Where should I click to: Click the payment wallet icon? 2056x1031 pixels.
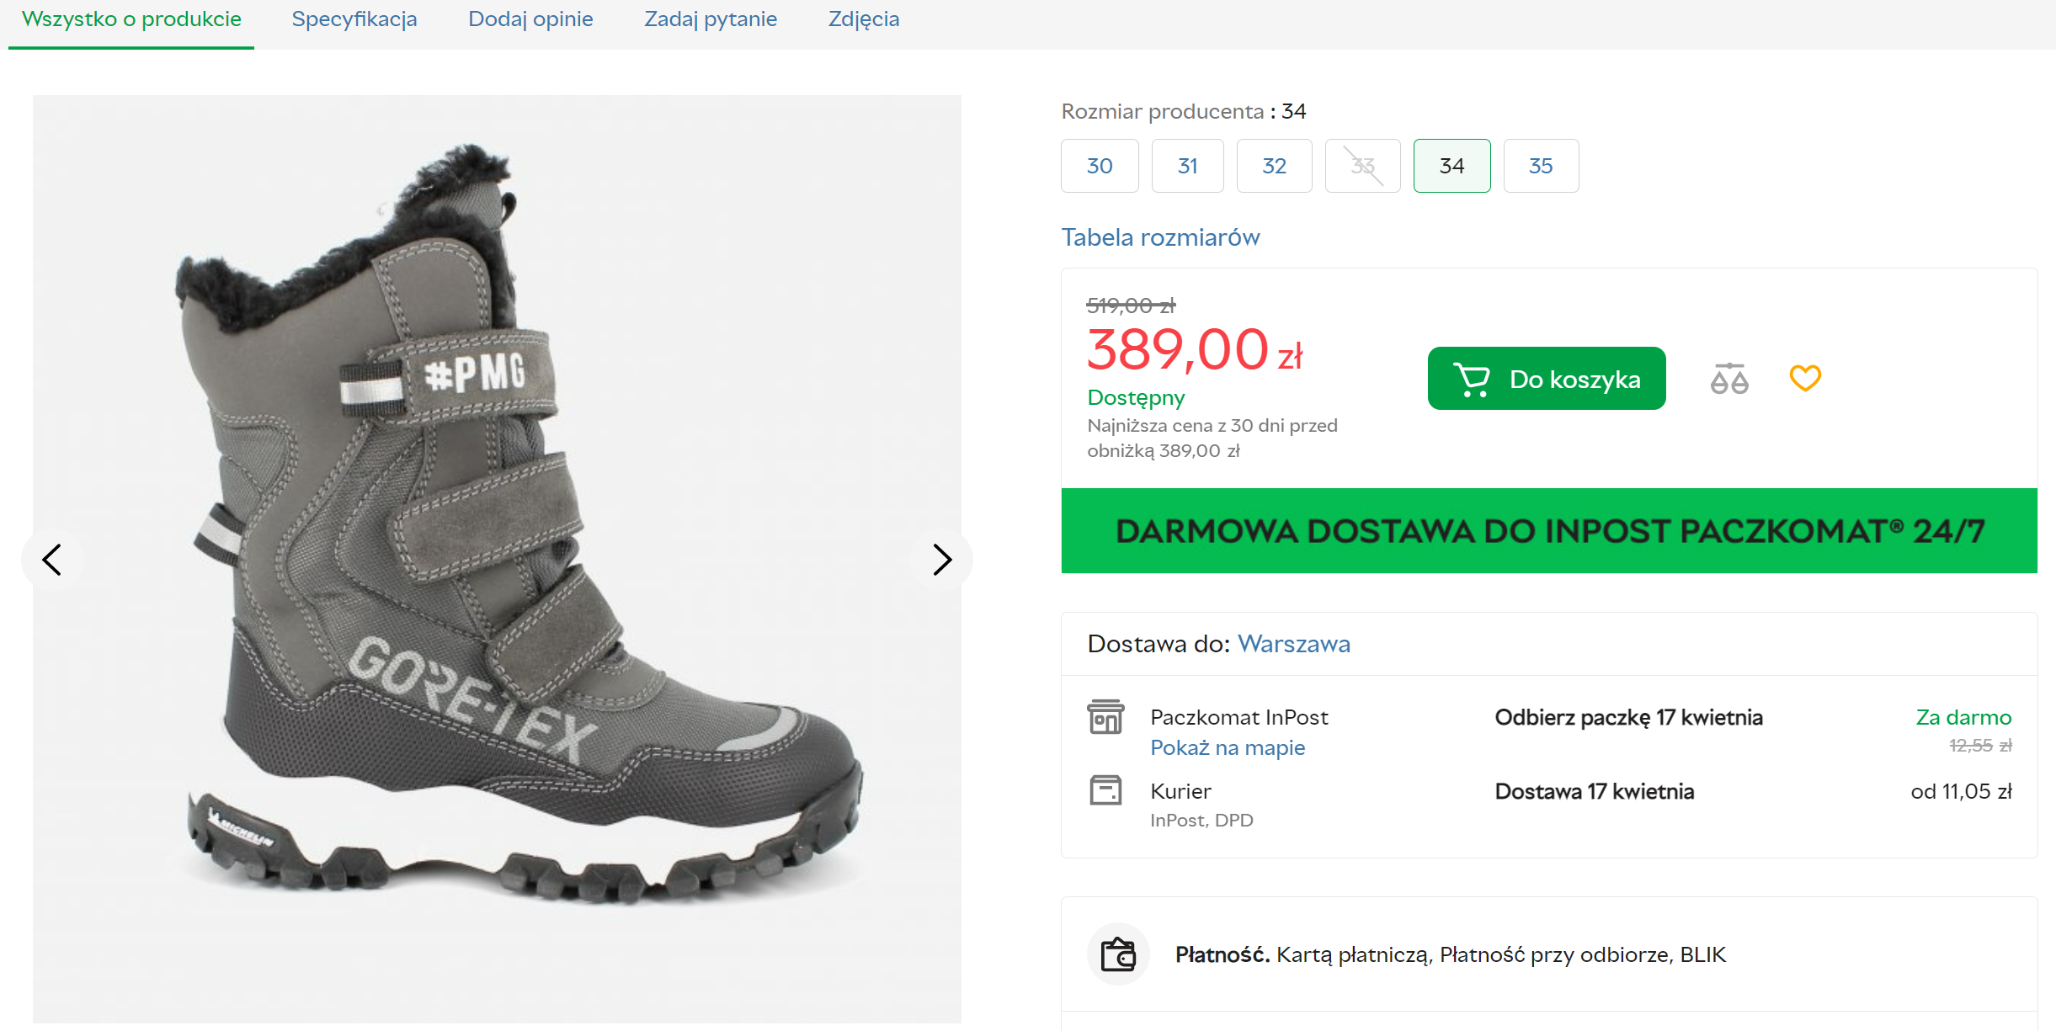click(x=1118, y=954)
